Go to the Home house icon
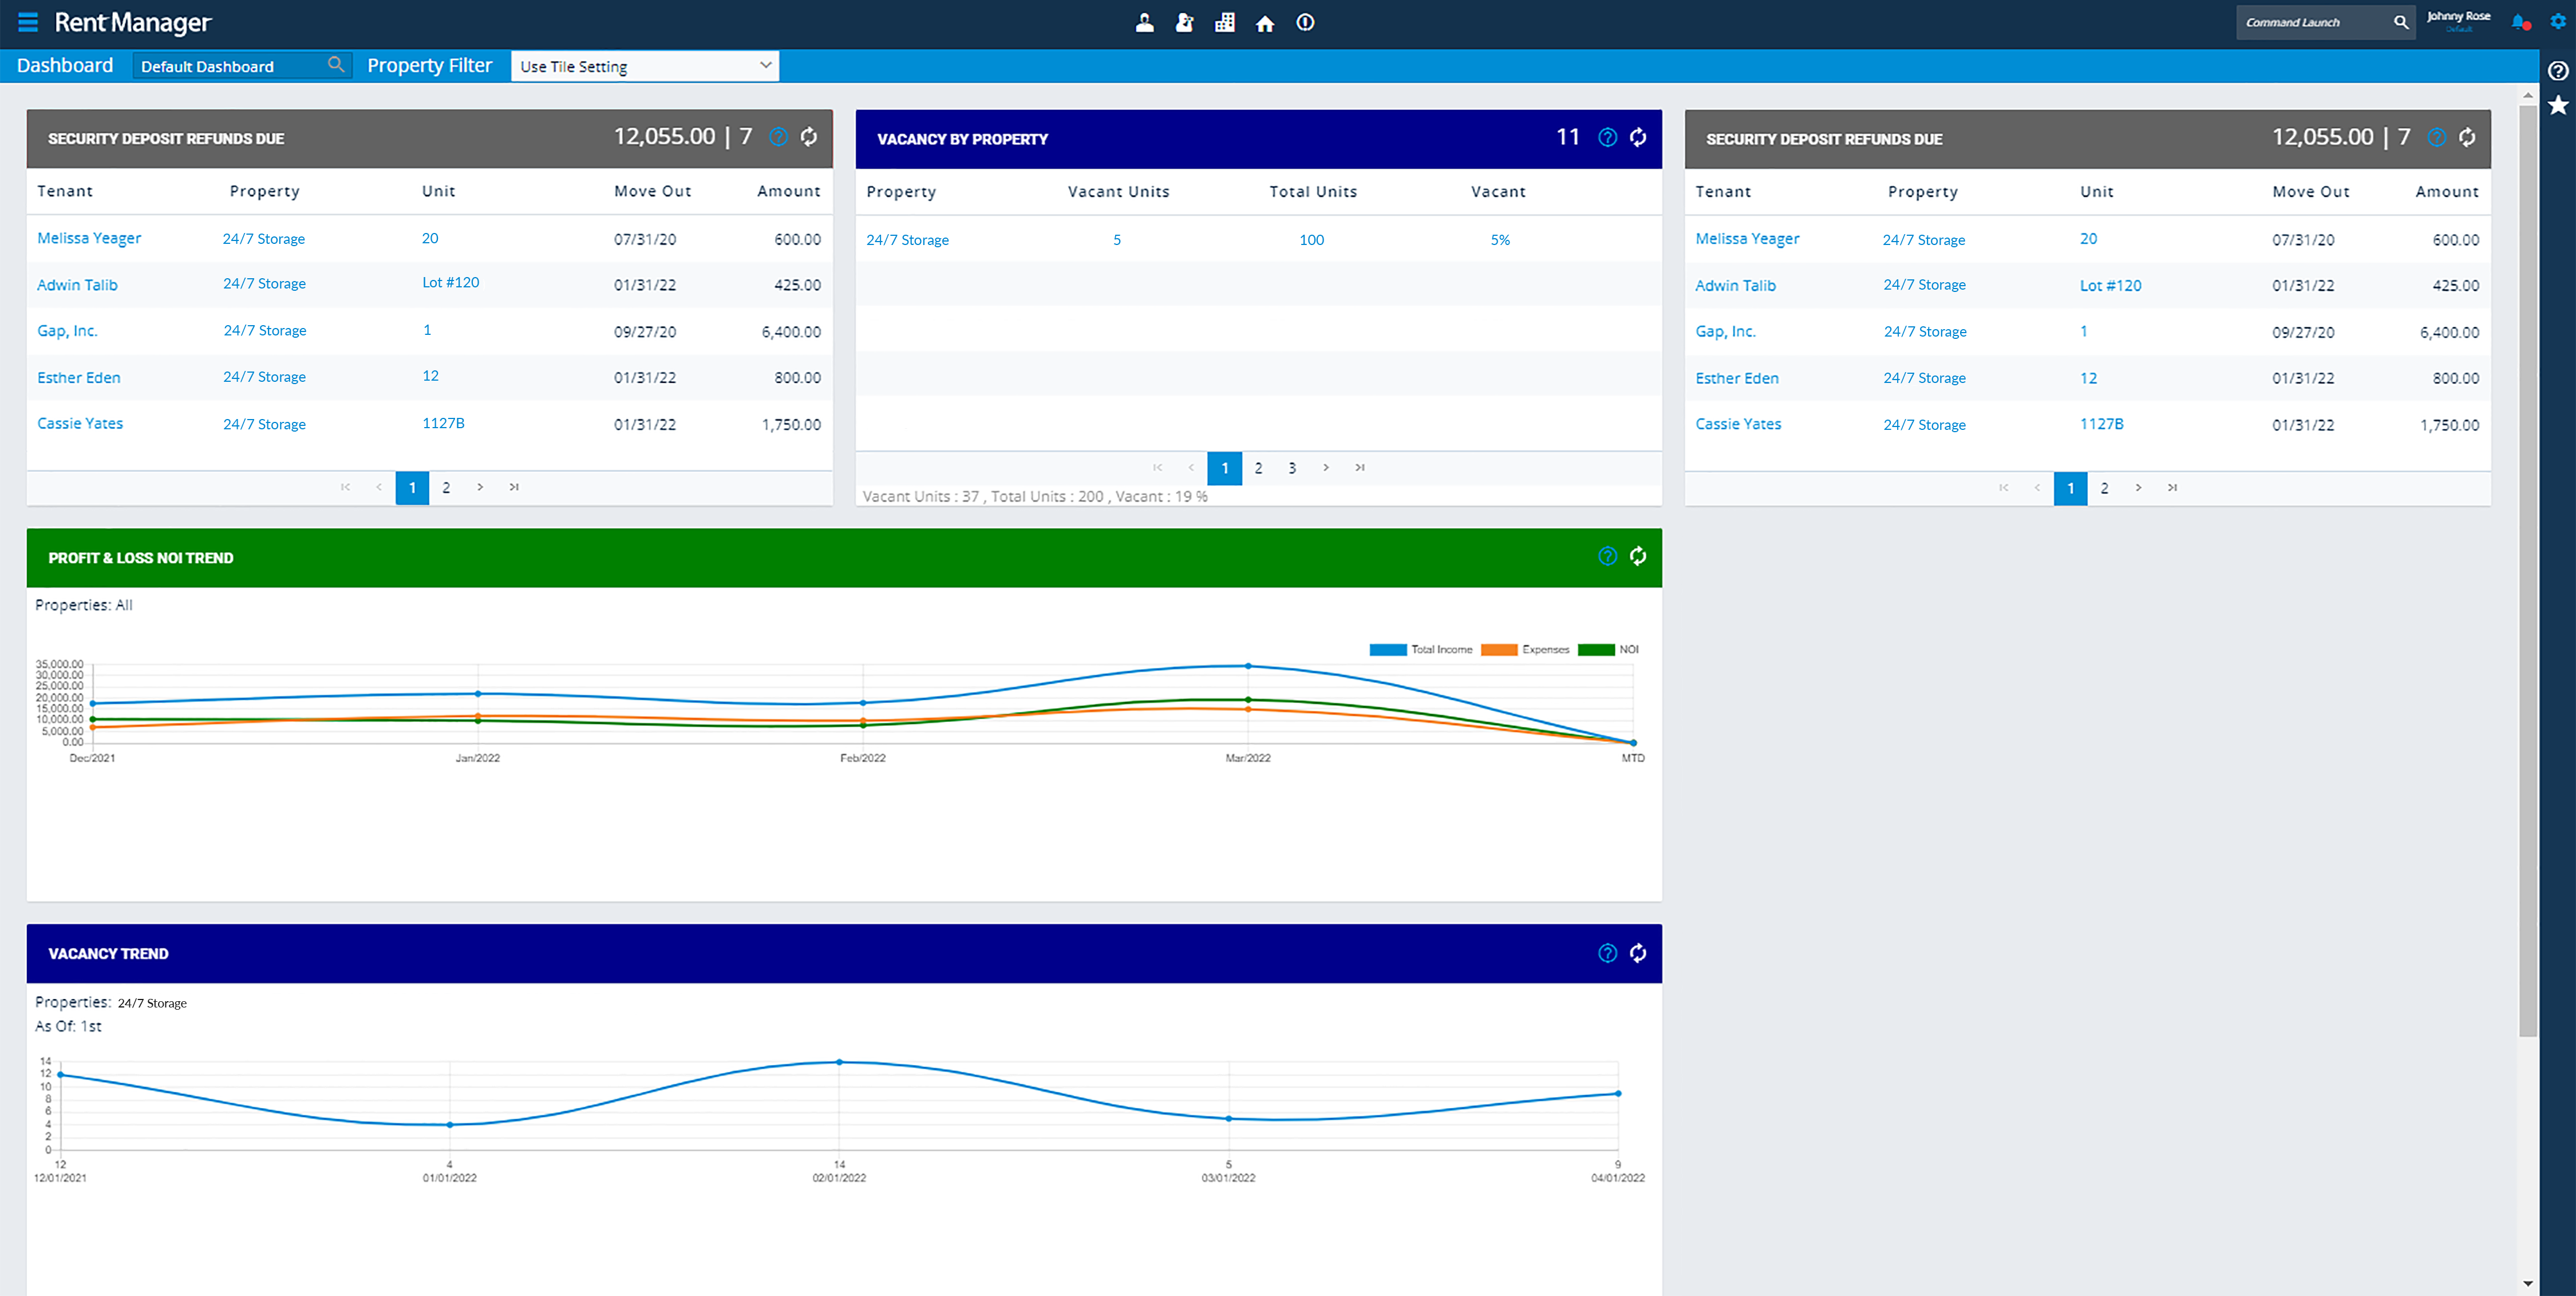This screenshot has width=2576, height=1296. 1265,23
